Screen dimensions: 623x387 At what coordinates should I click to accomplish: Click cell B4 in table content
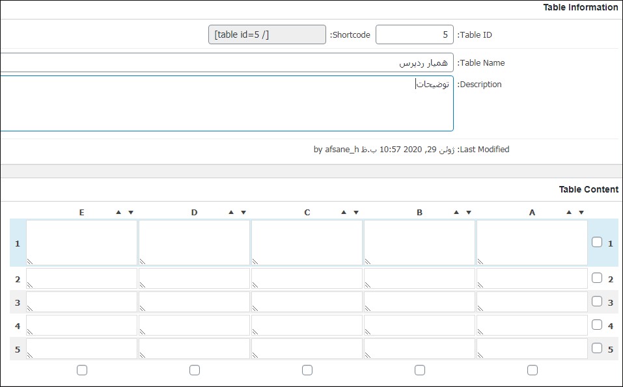coord(419,325)
